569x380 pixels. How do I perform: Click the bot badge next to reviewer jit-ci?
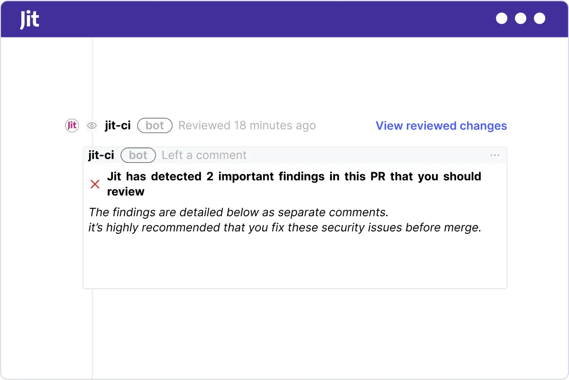(x=155, y=125)
